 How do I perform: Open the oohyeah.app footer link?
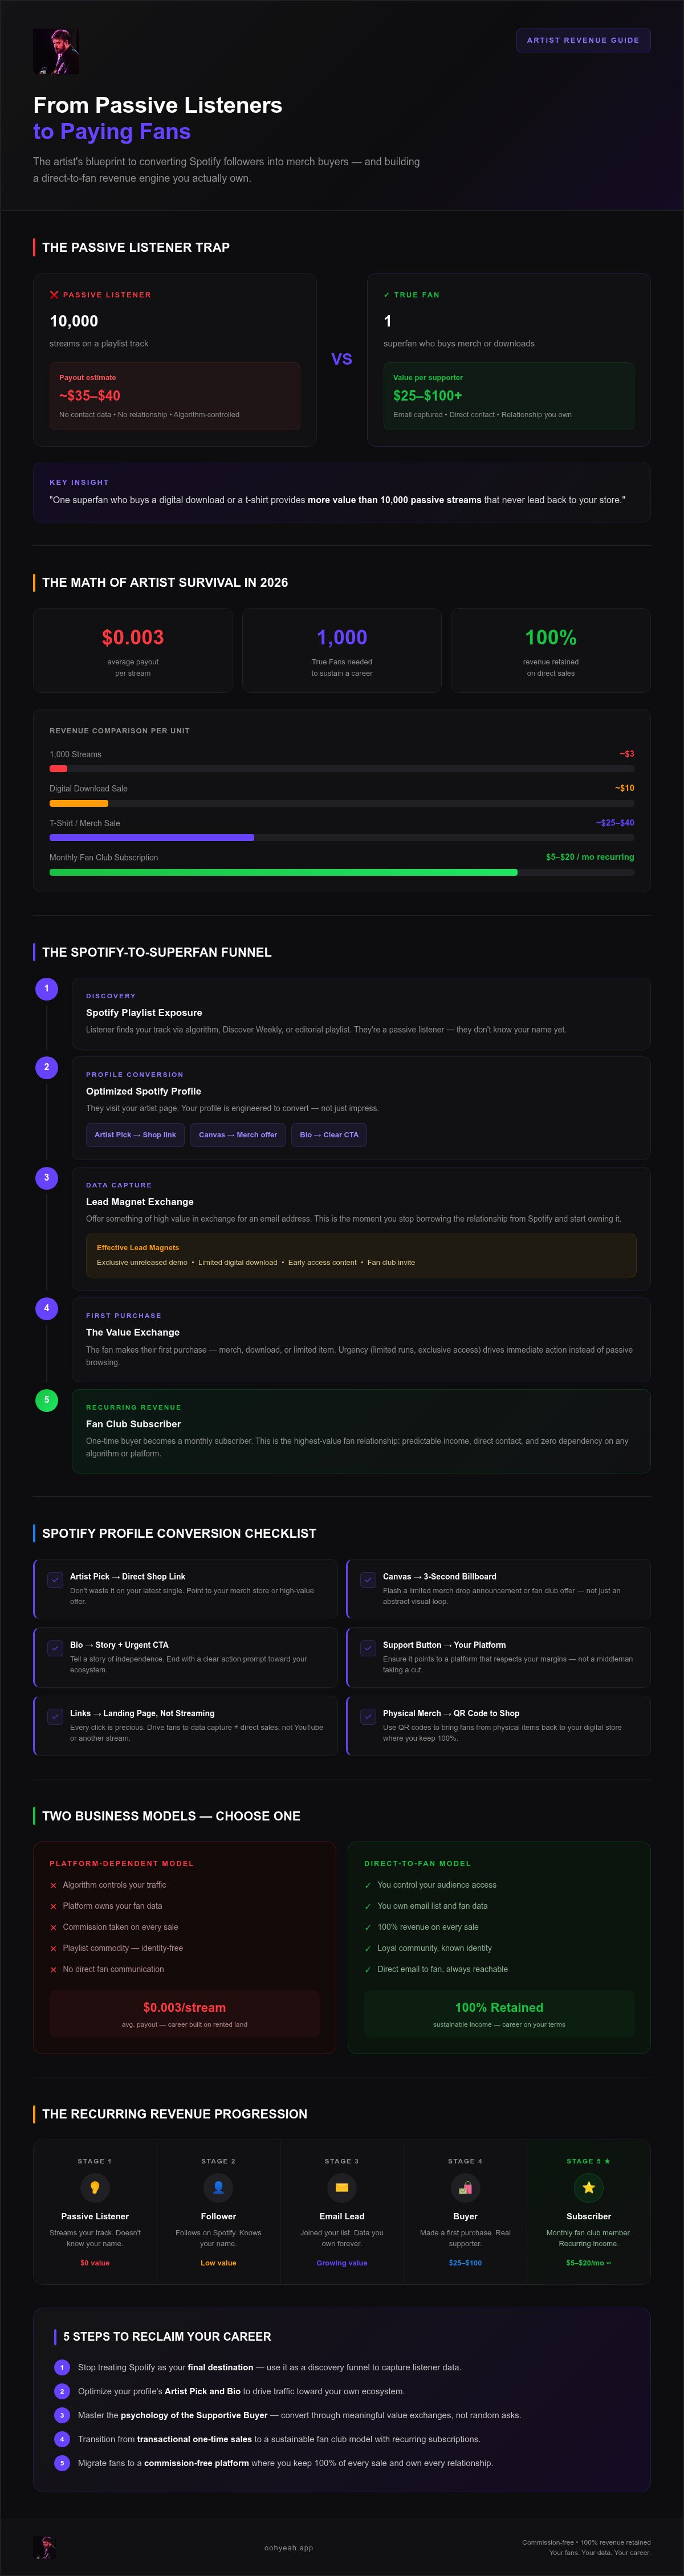pyautogui.click(x=289, y=2547)
